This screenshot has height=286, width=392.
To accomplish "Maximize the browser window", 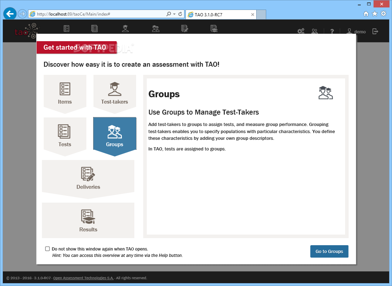I will coord(369,4).
